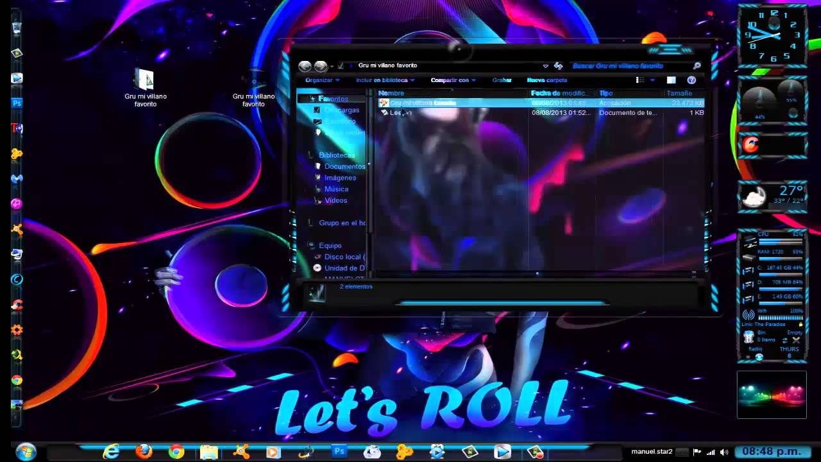Sort files by the Nombre column
The width and height of the screenshot is (821, 462).
[x=452, y=93]
